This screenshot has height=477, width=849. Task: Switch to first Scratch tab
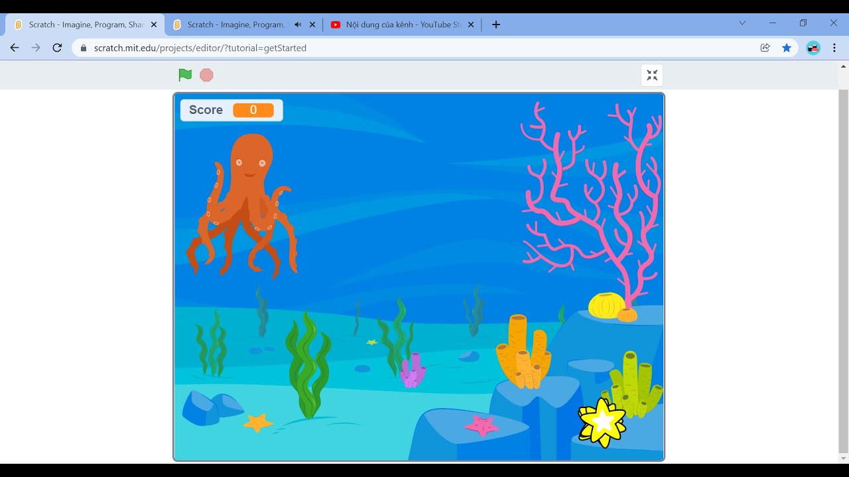[x=85, y=25]
